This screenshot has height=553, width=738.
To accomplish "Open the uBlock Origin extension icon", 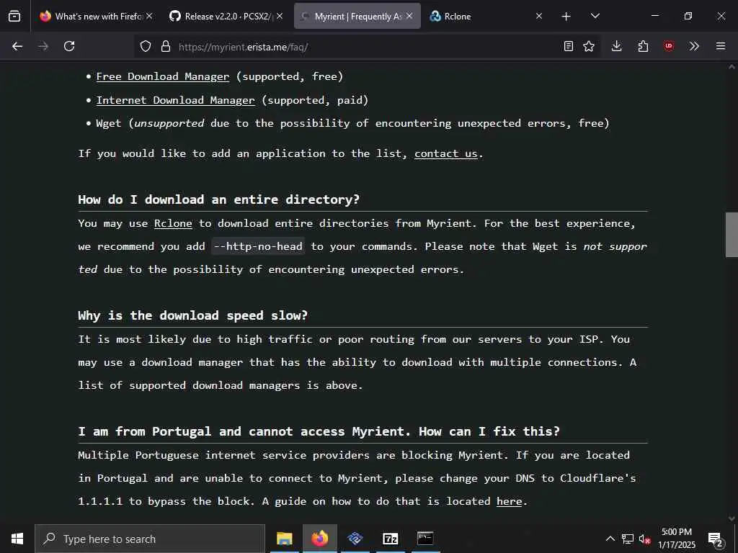I will [669, 46].
